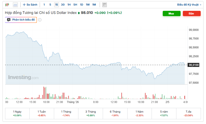This screenshot has width=206, height=124.
Task: Choose the 3 Tháng period
Action: coord(91,113)
